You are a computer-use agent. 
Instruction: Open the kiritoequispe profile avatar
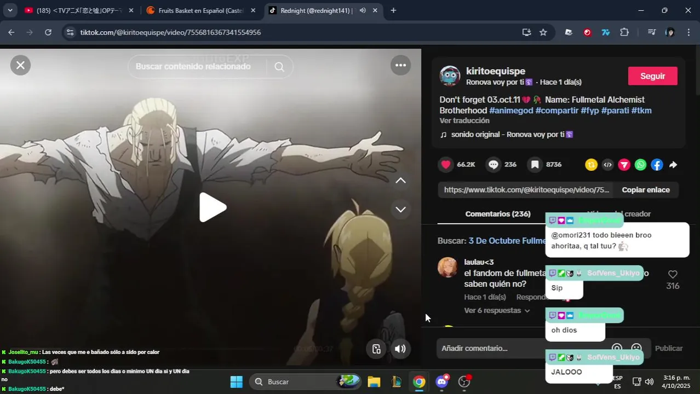coord(450,76)
